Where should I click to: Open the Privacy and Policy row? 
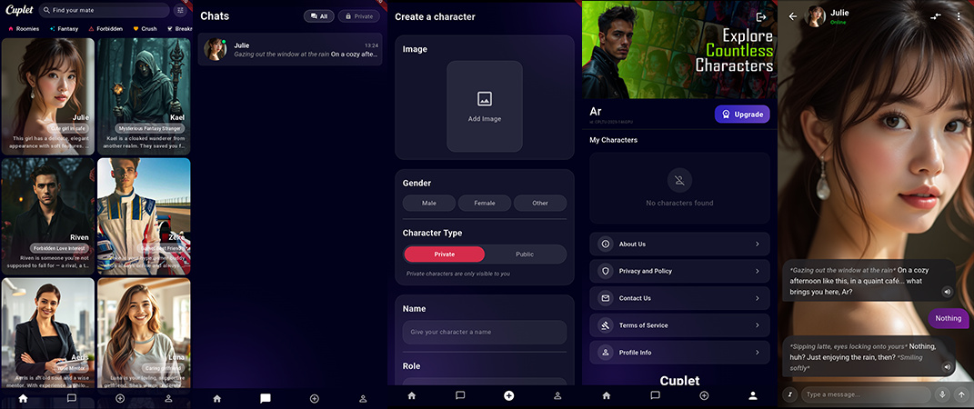click(x=679, y=271)
